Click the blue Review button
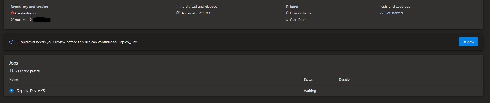The height and width of the screenshot is (103, 490). [468, 42]
